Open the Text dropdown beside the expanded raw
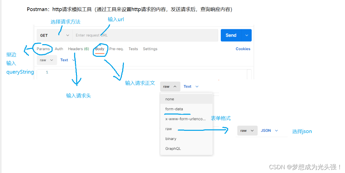 click(x=191, y=87)
